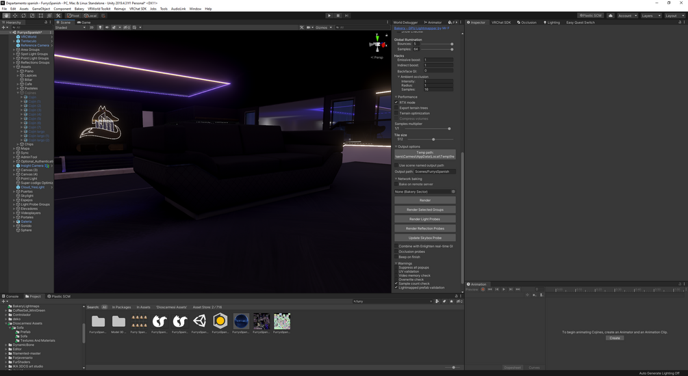Select the Move tool in the toolbar
The image size is (688, 376).
click(15, 15)
